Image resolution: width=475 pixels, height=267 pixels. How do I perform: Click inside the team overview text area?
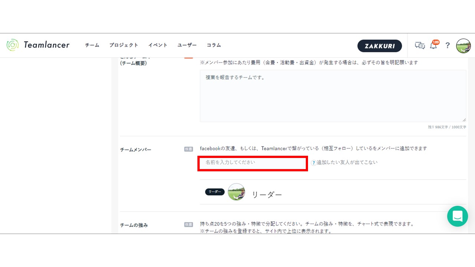332,96
